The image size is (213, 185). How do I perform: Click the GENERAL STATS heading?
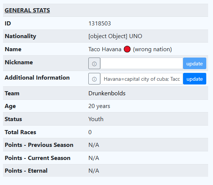(x=27, y=10)
